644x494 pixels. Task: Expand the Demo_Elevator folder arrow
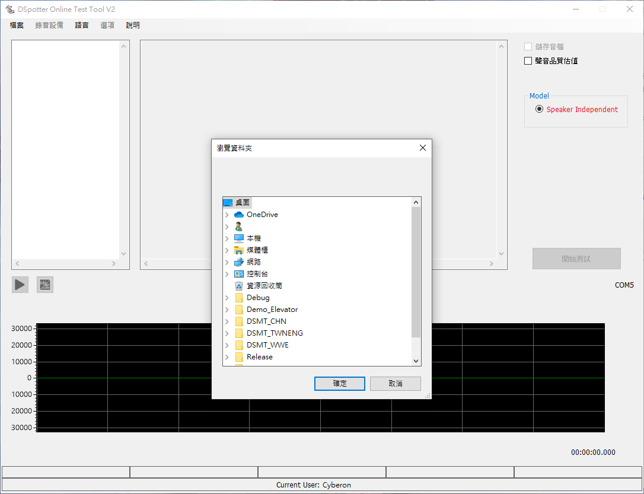pos(227,310)
